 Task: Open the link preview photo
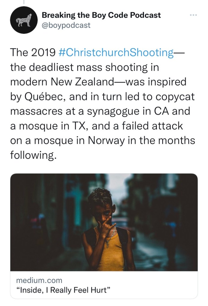104,222
